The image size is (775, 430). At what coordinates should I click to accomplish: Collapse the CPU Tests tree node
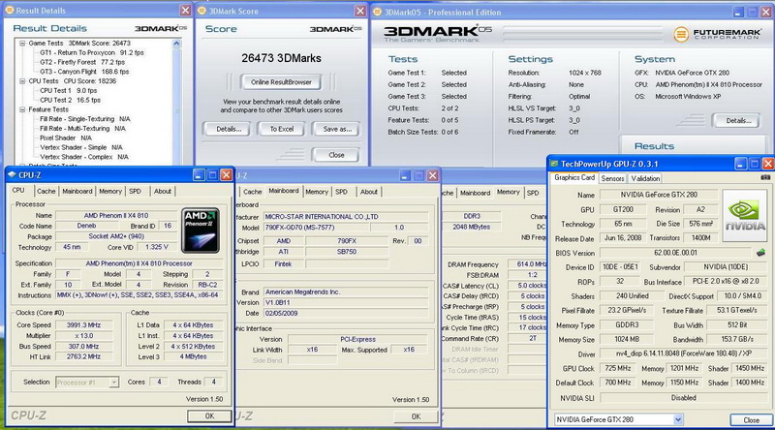21,80
